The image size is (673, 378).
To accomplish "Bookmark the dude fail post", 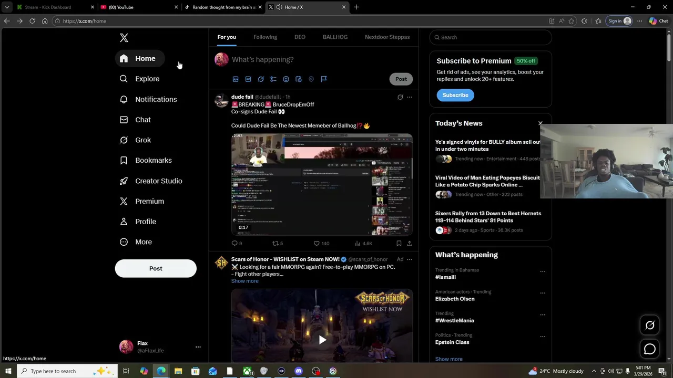I will pyautogui.click(x=399, y=243).
